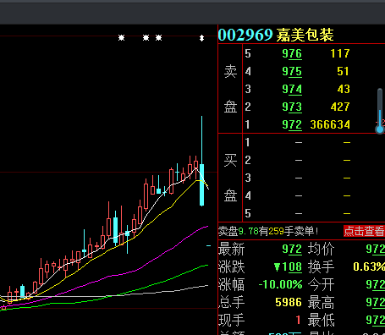Click the 涨幅 value -10.00%
The width and height of the screenshot is (385, 335).
pos(280,284)
